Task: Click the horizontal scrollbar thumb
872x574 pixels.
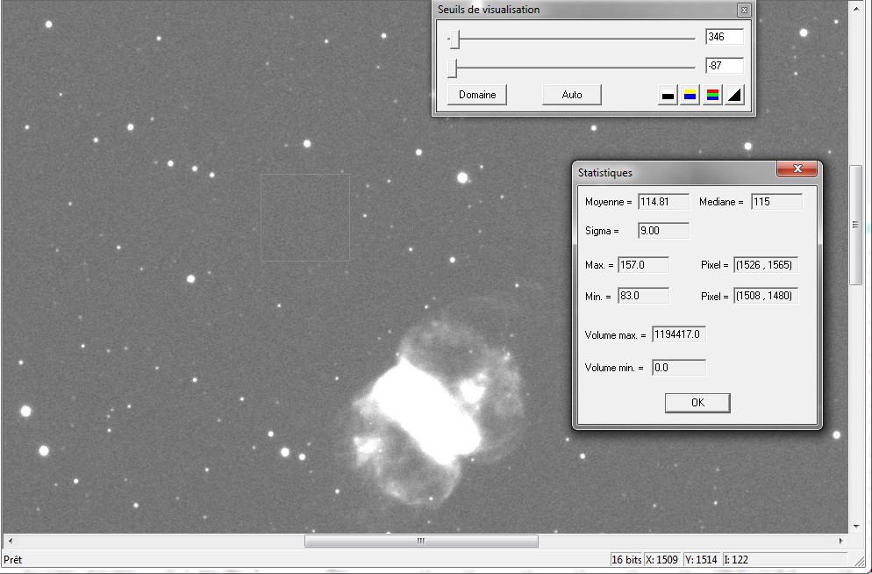Action: [x=421, y=541]
